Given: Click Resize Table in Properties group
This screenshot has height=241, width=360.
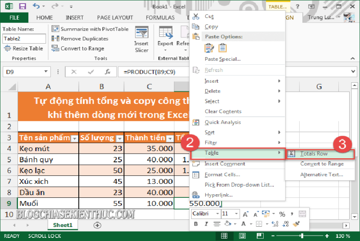Looking at the screenshot, I should (x=23, y=49).
